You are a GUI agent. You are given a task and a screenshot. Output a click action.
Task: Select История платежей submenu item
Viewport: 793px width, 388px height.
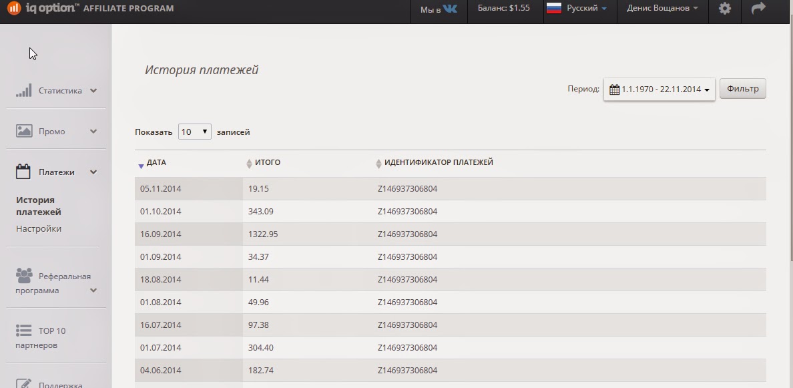pyautogui.click(x=39, y=206)
